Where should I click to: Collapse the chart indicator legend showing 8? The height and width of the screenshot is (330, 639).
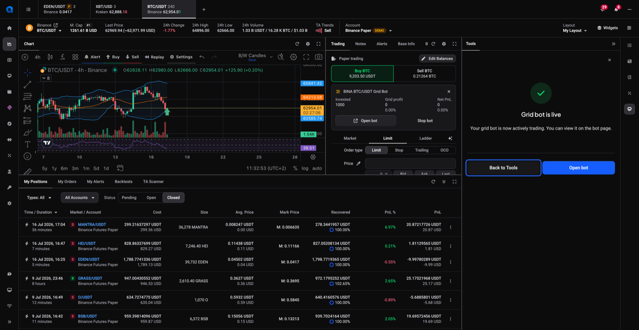coord(46,78)
